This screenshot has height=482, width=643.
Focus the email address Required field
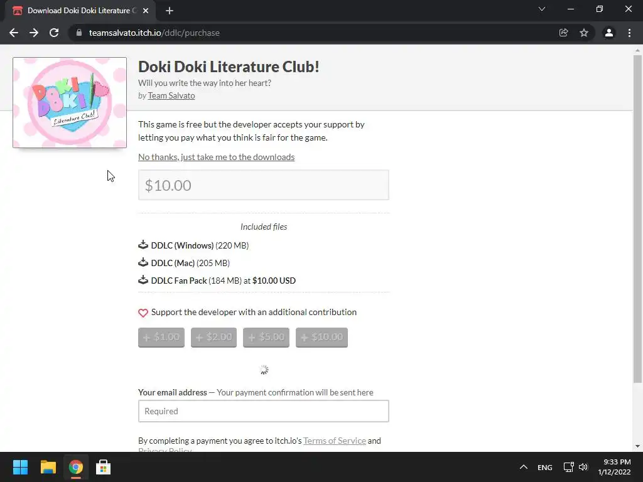point(264,411)
